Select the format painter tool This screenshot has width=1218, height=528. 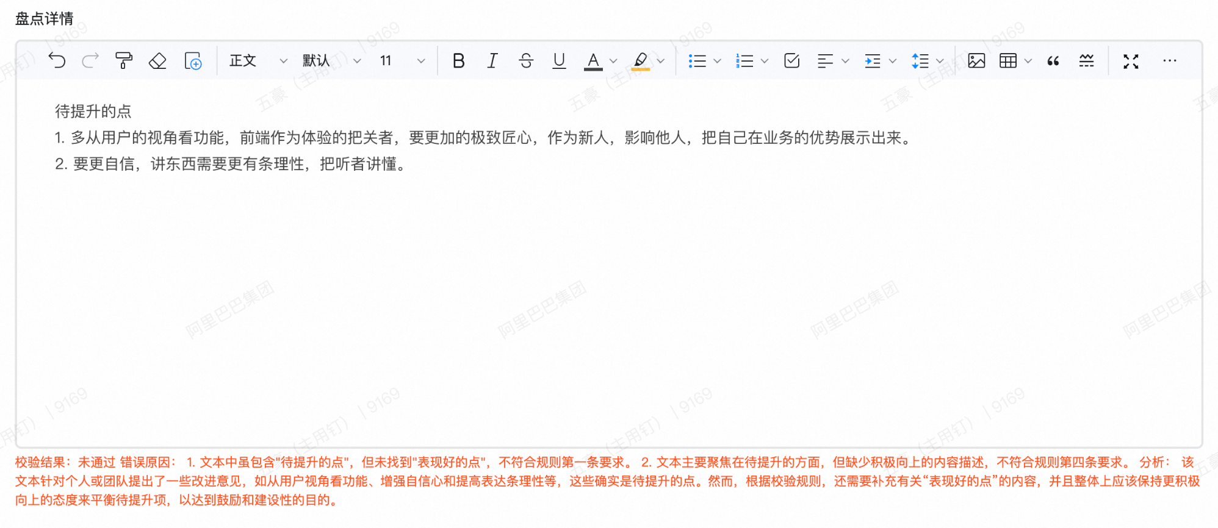(x=124, y=61)
